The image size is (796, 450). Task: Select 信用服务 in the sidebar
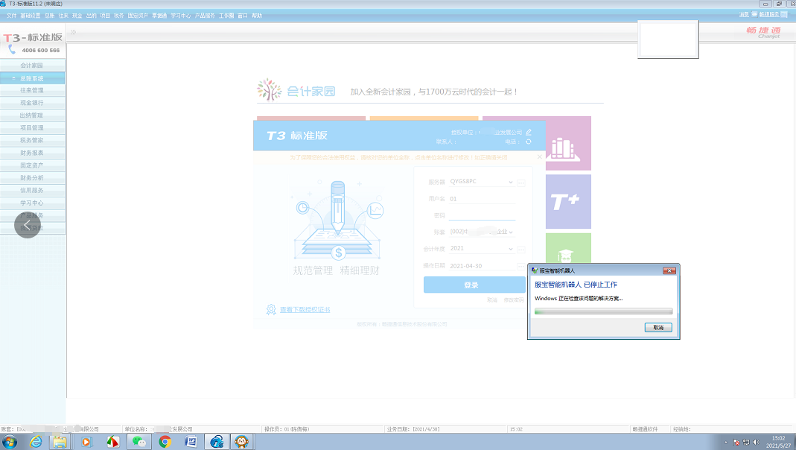(33, 191)
